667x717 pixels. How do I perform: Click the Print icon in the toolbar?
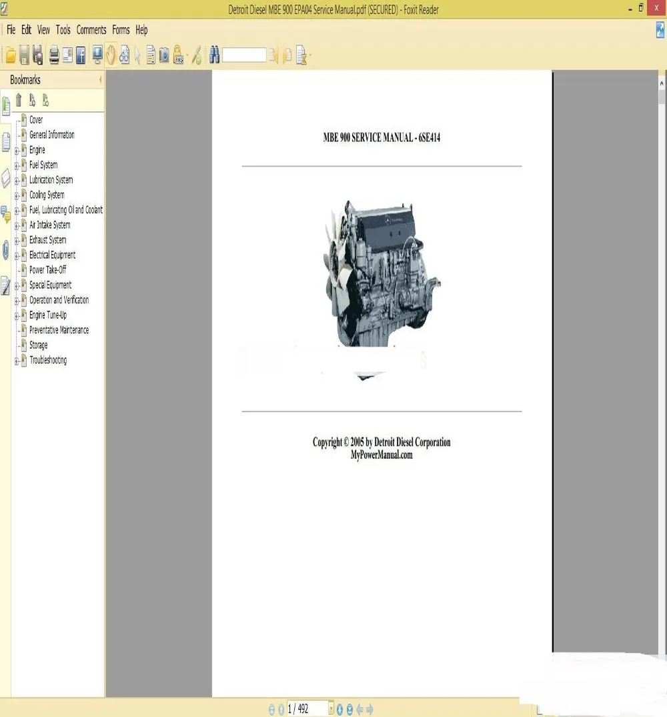(54, 55)
